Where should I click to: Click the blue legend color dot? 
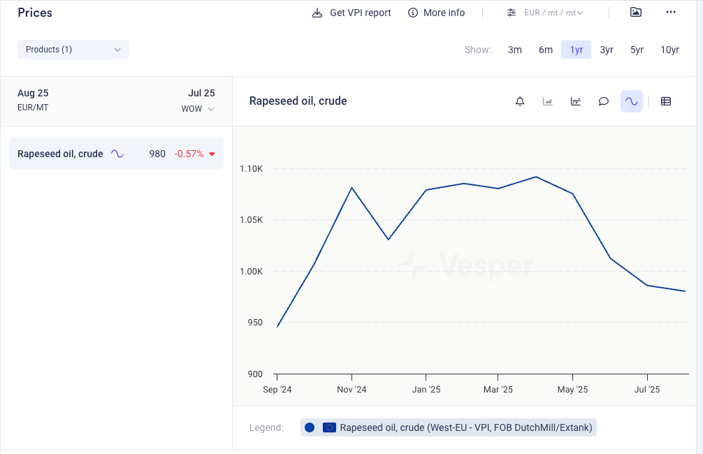(x=310, y=427)
